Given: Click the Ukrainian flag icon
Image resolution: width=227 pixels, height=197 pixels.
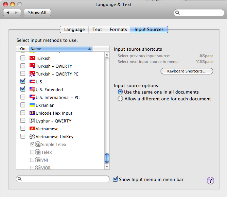Looking at the screenshot, I should click(x=32, y=105).
